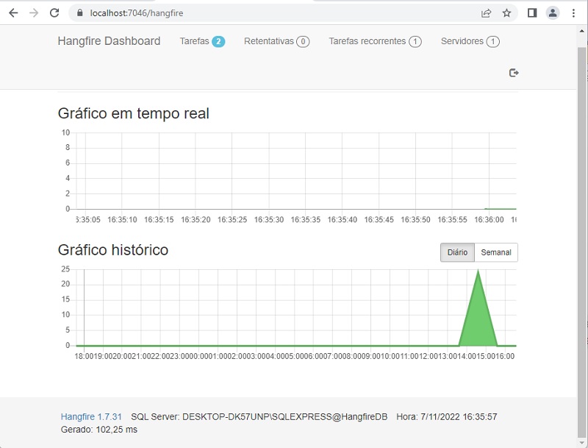Click the Gráfico em tempo real heading
Image resolution: width=588 pixels, height=448 pixels.
pos(134,113)
